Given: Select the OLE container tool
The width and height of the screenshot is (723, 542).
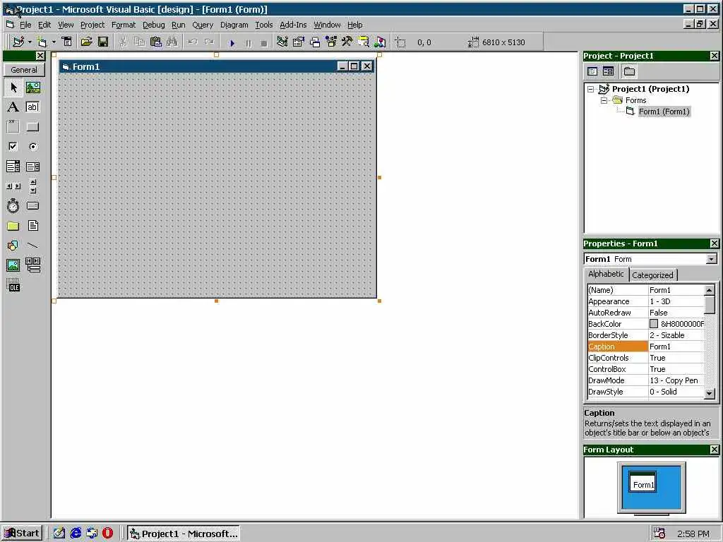Looking at the screenshot, I should pos(13,285).
